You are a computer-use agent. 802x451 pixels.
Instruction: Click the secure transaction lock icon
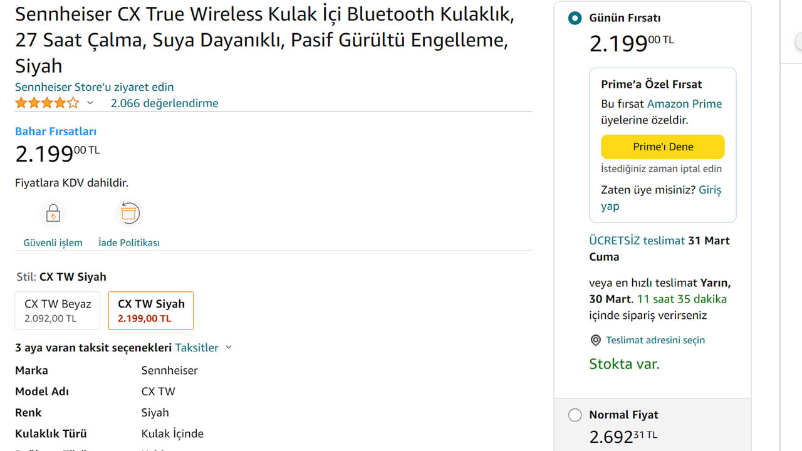[x=53, y=214]
